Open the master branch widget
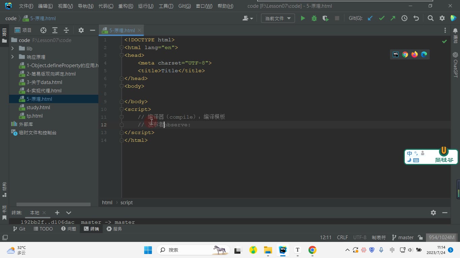 click(403, 238)
